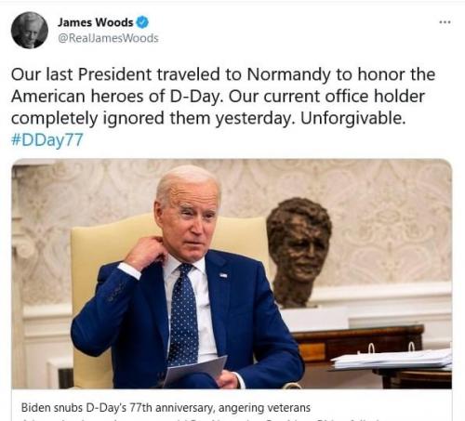This screenshot has height=421, width=465.
Task: Click the words 'angering veterans' in the headline
Action: tap(264, 408)
